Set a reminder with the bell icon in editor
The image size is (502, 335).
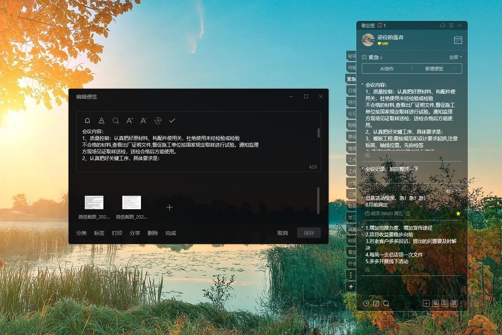point(87,121)
